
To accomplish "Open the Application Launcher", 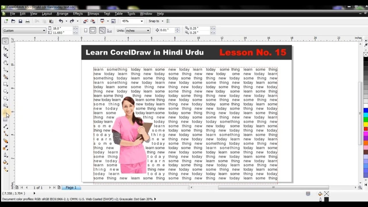I will click(x=102, y=21).
